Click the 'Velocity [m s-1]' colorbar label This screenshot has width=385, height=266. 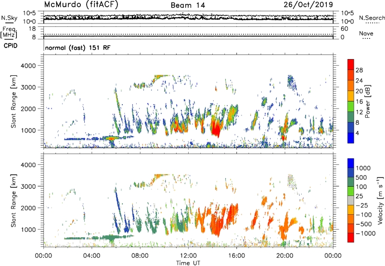pos(380,200)
